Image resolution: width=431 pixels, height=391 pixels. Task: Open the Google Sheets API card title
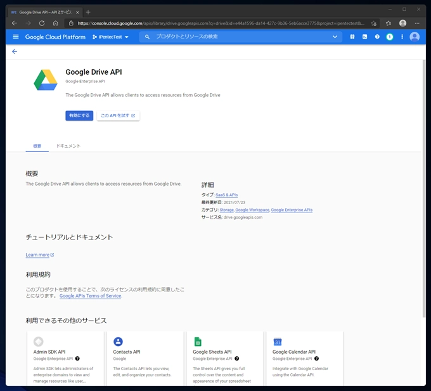pyautogui.click(x=212, y=352)
